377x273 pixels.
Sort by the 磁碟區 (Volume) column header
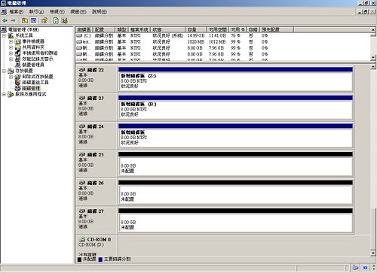[84, 29]
